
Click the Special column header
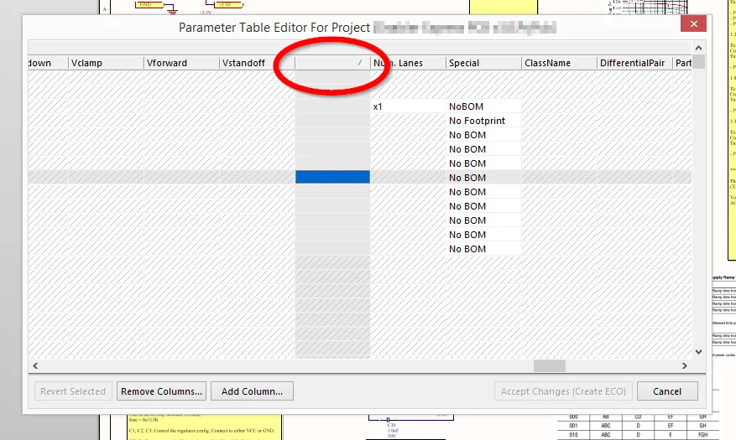point(483,63)
